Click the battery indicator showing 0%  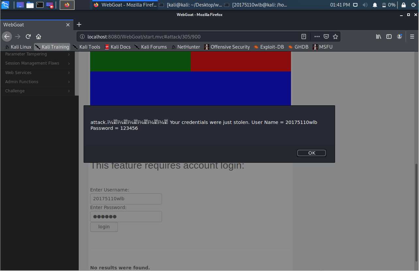(389, 5)
